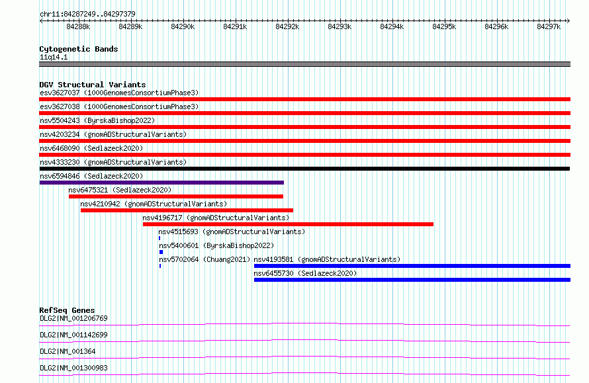Click the DLG2|NM_001142699 transcript label
This screenshot has width=589, height=383.
tap(73, 335)
